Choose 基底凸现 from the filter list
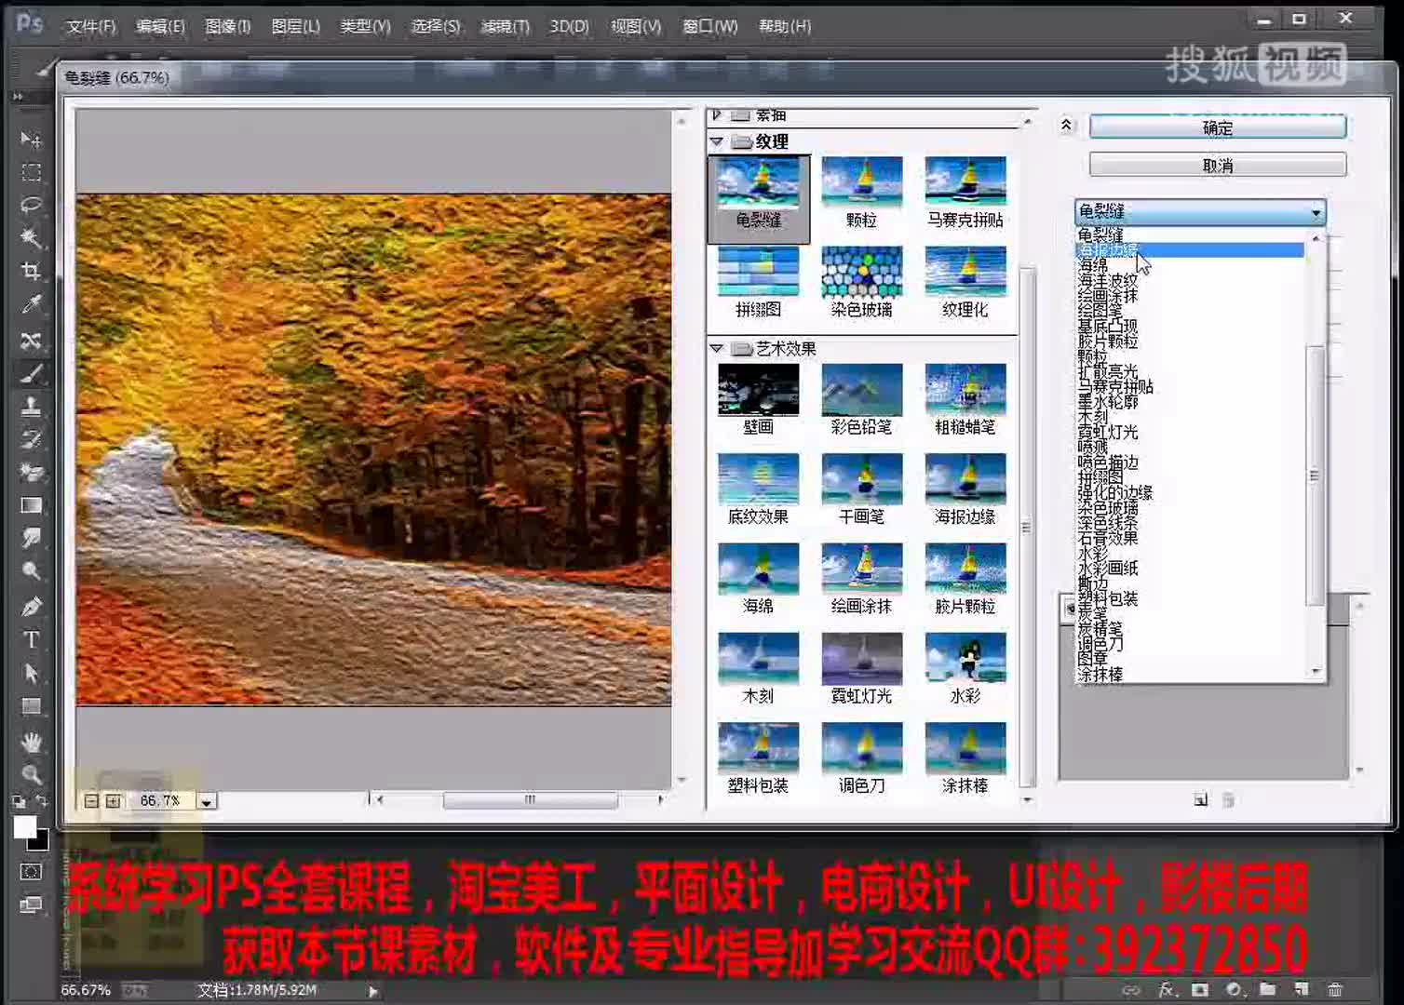 tap(1108, 326)
